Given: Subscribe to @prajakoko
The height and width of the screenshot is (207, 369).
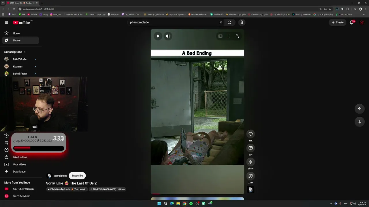Looking at the screenshot, I should point(77,176).
